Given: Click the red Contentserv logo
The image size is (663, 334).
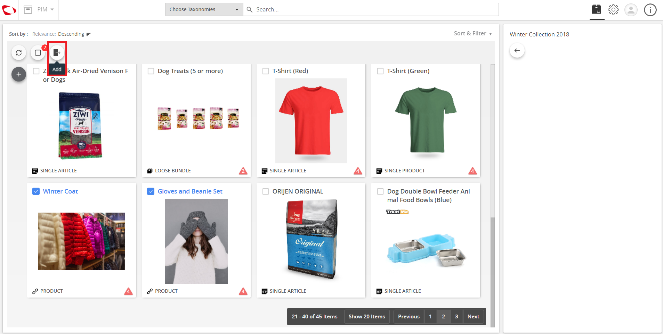Looking at the screenshot, I should point(9,10).
